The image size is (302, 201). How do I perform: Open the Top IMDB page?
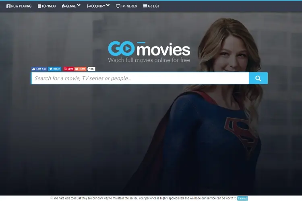(x=47, y=6)
